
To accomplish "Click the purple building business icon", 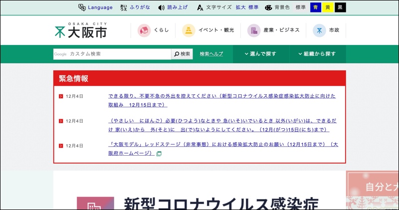I will 254,30.
